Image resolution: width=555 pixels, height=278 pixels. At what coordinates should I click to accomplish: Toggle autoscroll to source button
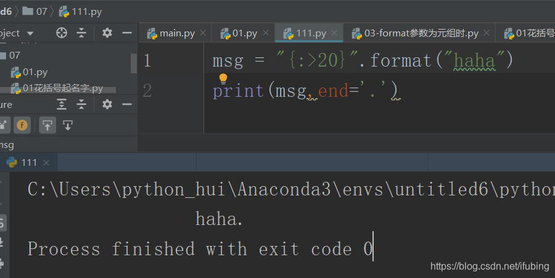[x=47, y=125]
